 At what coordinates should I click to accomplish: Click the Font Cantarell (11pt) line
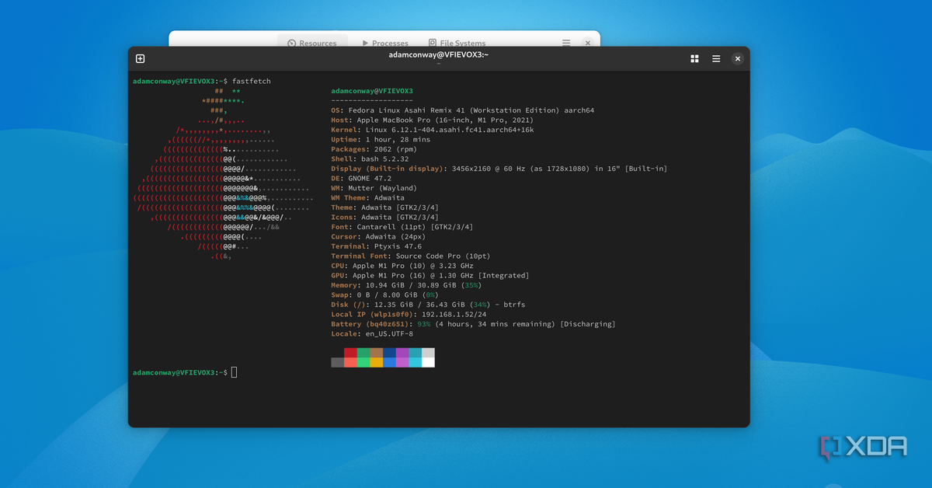pyautogui.click(x=402, y=227)
